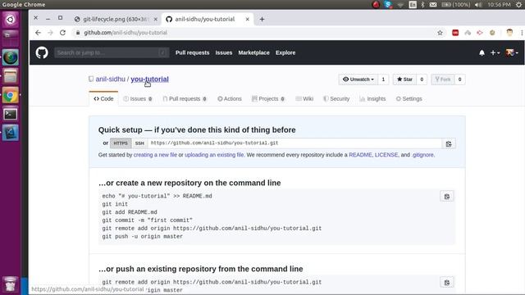The image size is (525, 295).
Task: Open the system power gear menu
Action: point(518,5)
